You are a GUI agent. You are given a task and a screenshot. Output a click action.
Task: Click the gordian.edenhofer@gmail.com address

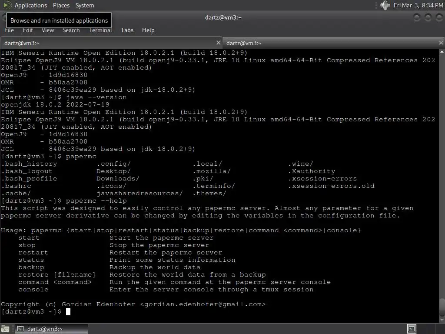(x=203, y=304)
